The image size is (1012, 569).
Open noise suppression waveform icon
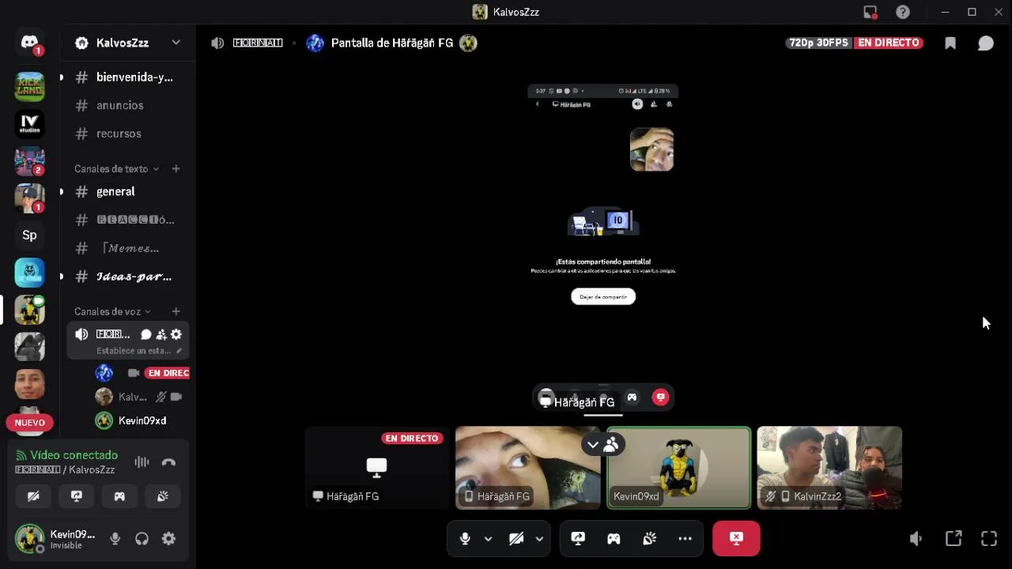142,462
